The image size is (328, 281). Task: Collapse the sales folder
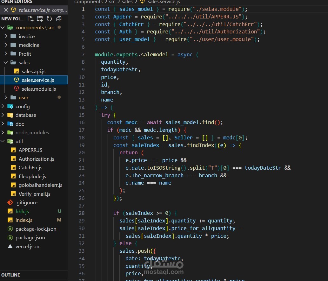[x=6, y=62]
